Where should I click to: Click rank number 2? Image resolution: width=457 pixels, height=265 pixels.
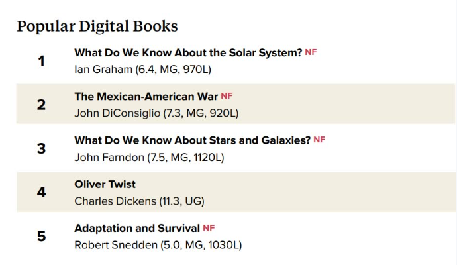pos(41,105)
